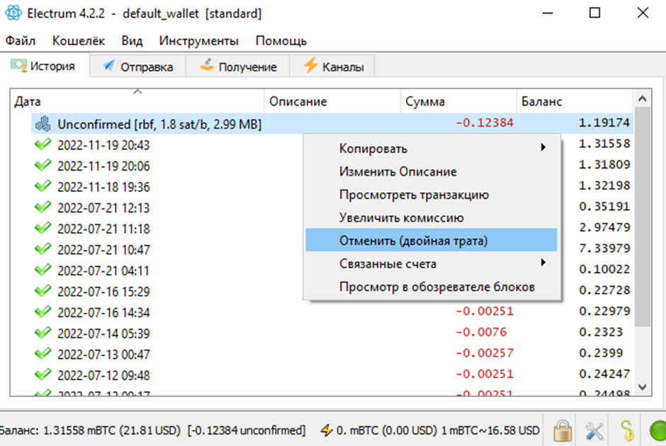Click the checkmark icon beside 2022-07-21 04:11
666x446 pixels.
43,270
